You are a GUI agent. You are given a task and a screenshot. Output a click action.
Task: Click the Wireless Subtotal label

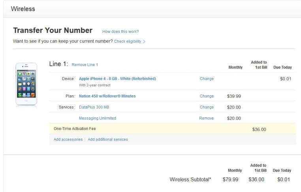[x=190, y=180]
